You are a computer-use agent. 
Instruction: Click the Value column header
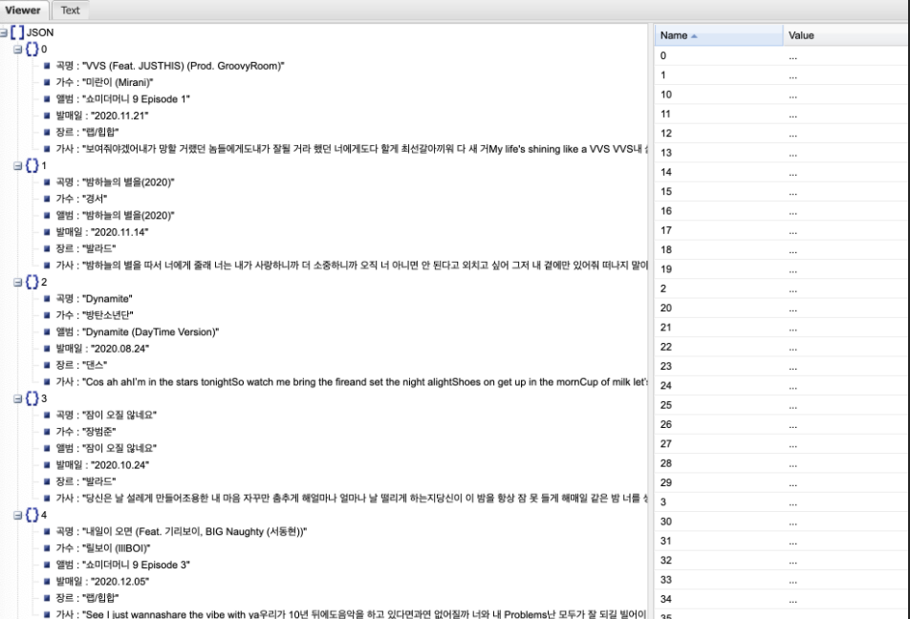[x=846, y=35]
